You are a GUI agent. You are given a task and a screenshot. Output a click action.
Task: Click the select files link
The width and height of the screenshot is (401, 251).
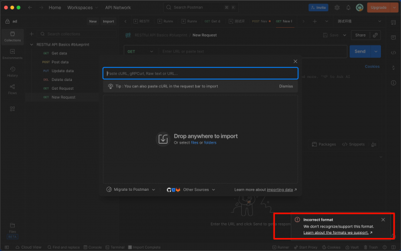click(x=195, y=143)
